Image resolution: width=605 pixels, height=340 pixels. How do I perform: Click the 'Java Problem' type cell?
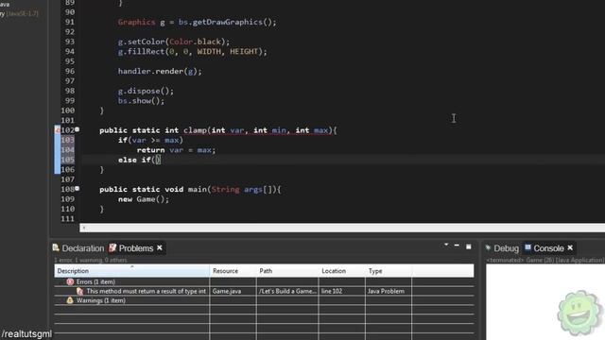(x=386, y=291)
